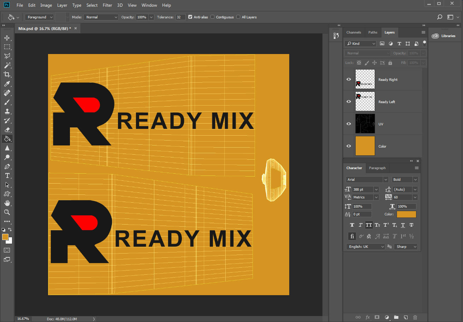Image resolution: width=463 pixels, height=322 pixels.
Task: Select the Eraser tool
Action: (x=7, y=130)
